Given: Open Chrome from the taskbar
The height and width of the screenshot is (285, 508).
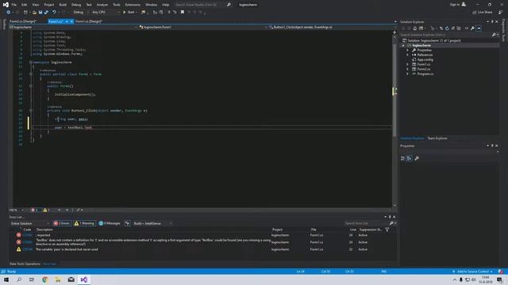Looking at the screenshot, I should pyautogui.click(x=44, y=279).
